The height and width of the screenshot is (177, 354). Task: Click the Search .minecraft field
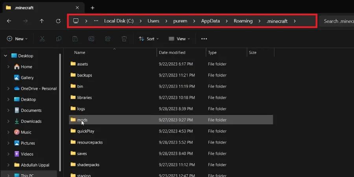tap(337, 21)
